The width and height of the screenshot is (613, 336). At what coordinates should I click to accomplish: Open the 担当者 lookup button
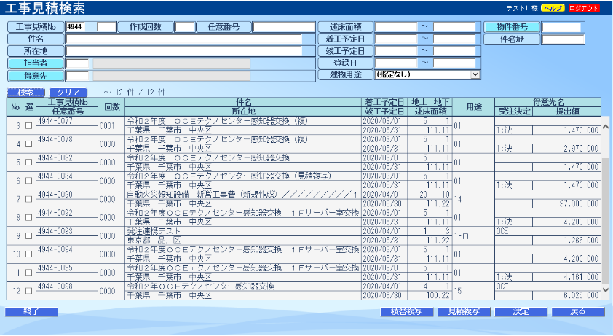click(x=36, y=63)
